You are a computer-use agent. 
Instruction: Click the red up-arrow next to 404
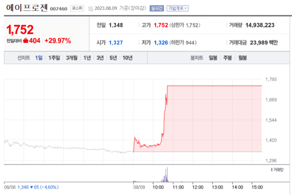tap(25, 40)
